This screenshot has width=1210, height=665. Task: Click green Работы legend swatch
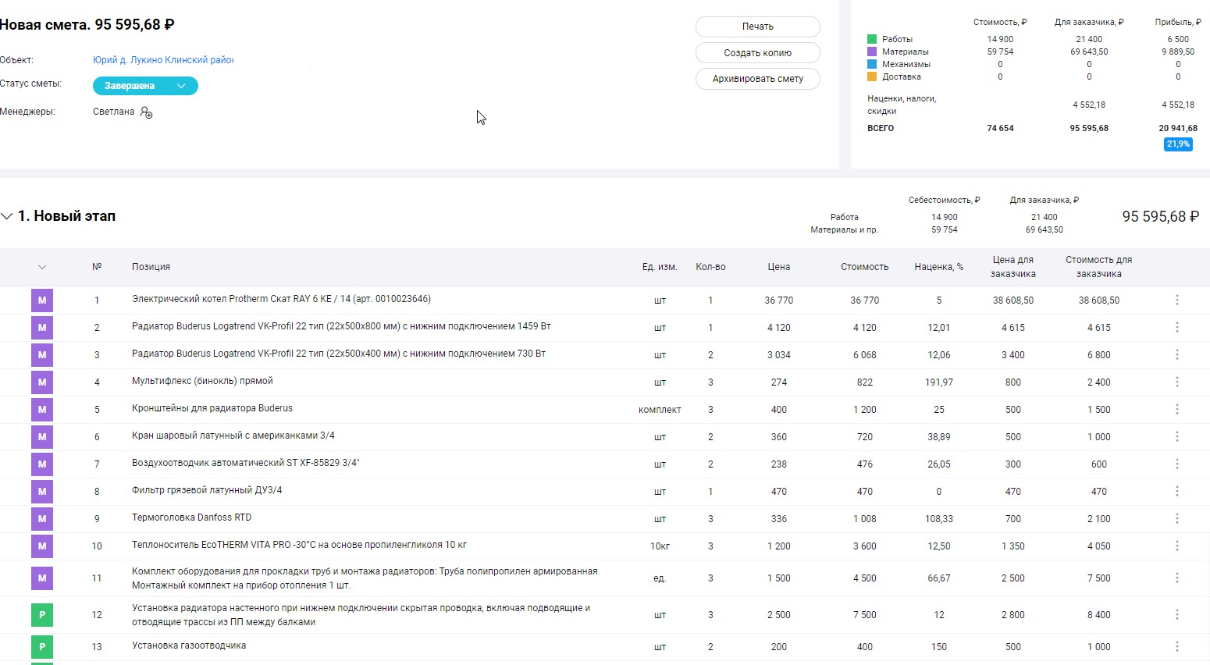tap(872, 39)
